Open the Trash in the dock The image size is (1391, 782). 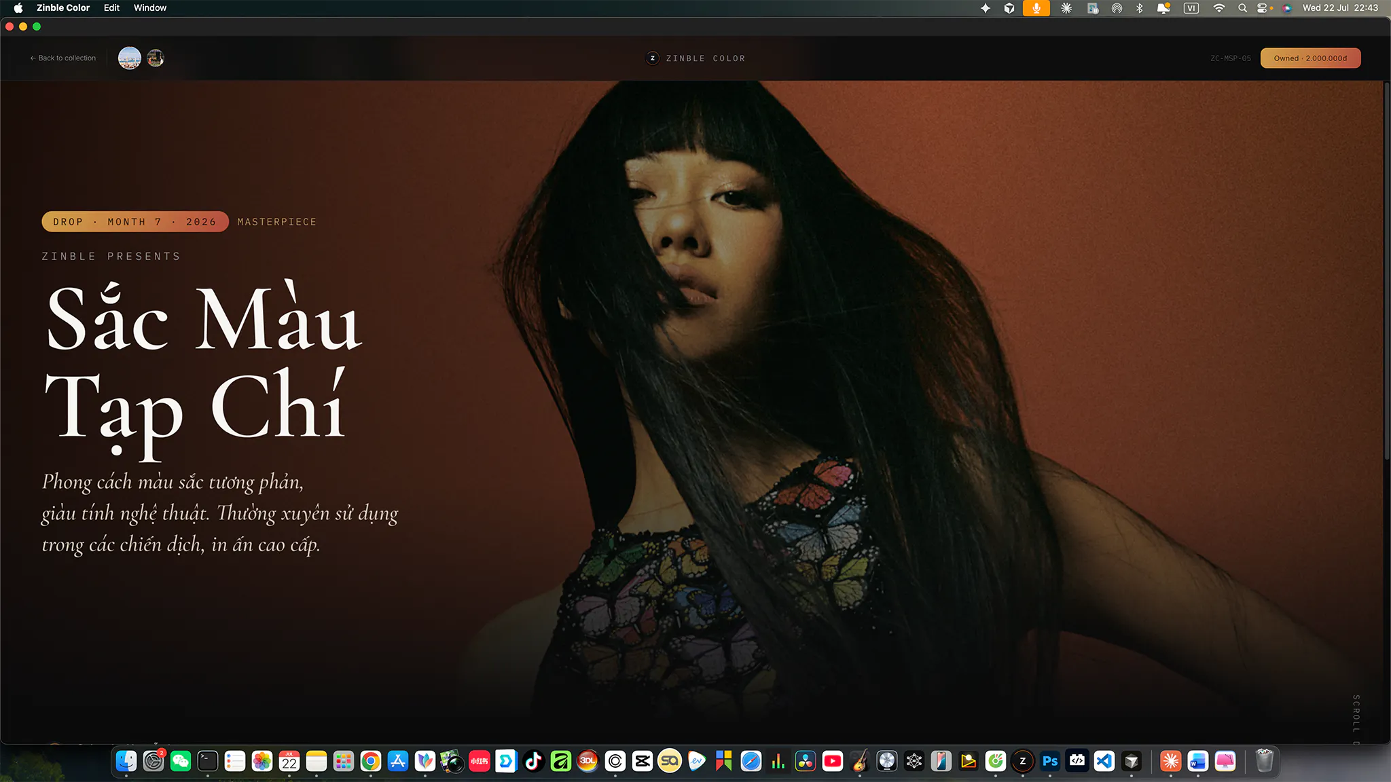pyautogui.click(x=1264, y=762)
